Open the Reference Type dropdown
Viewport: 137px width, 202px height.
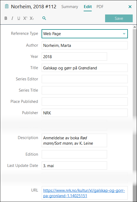pos(85,34)
